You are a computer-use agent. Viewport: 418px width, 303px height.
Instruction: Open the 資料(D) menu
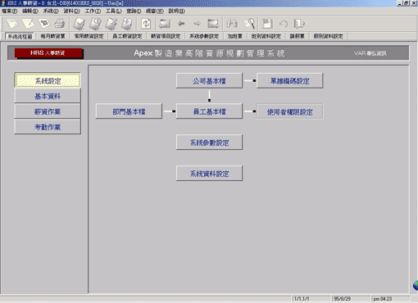coord(71,11)
